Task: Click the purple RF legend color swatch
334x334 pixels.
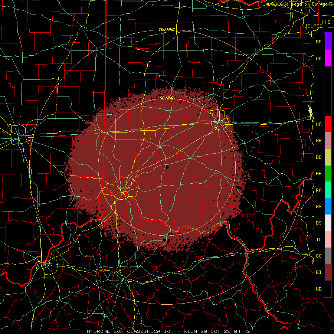Action: point(328,42)
